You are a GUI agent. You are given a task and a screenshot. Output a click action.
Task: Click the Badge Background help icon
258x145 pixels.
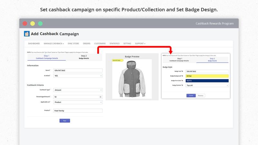[x=182, y=76]
